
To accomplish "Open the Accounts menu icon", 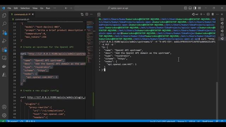I will click(x=4, y=107).
